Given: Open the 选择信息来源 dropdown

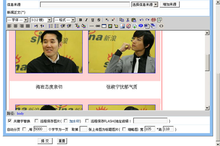Looking at the screenshot, I should 145,5.
